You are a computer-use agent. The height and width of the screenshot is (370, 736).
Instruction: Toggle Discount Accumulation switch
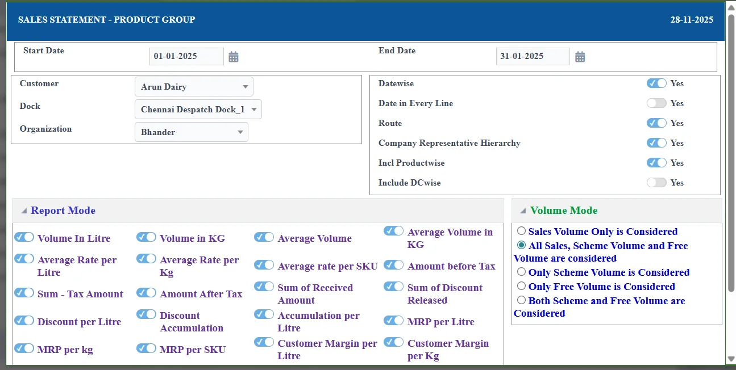click(147, 314)
